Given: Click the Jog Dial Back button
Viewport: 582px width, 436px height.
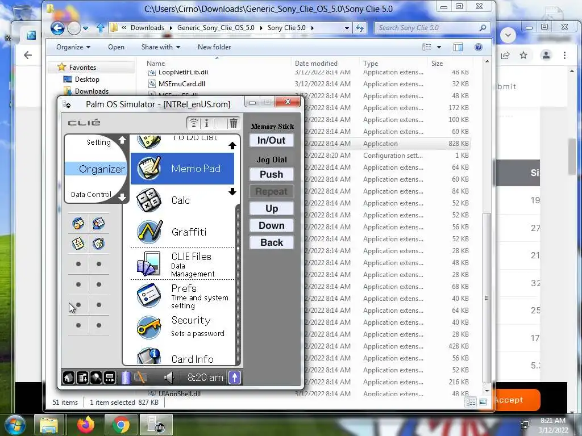Looking at the screenshot, I should pyautogui.click(x=271, y=242).
